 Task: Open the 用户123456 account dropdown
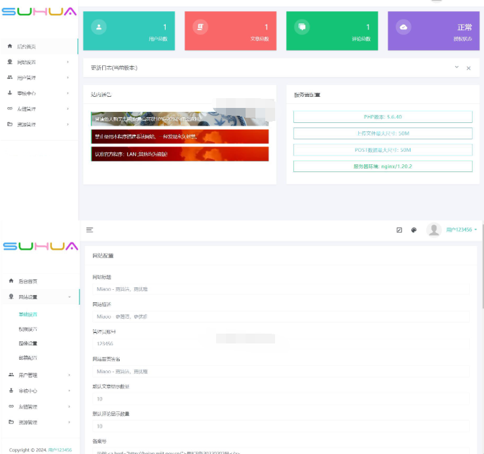pyautogui.click(x=461, y=230)
